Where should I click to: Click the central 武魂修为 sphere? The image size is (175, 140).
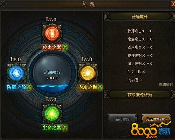(52, 72)
